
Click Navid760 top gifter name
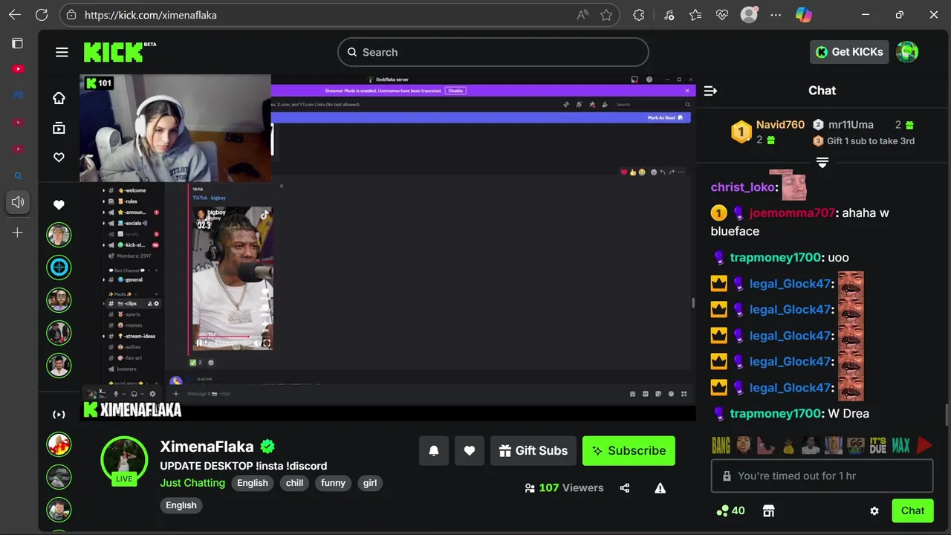point(780,125)
